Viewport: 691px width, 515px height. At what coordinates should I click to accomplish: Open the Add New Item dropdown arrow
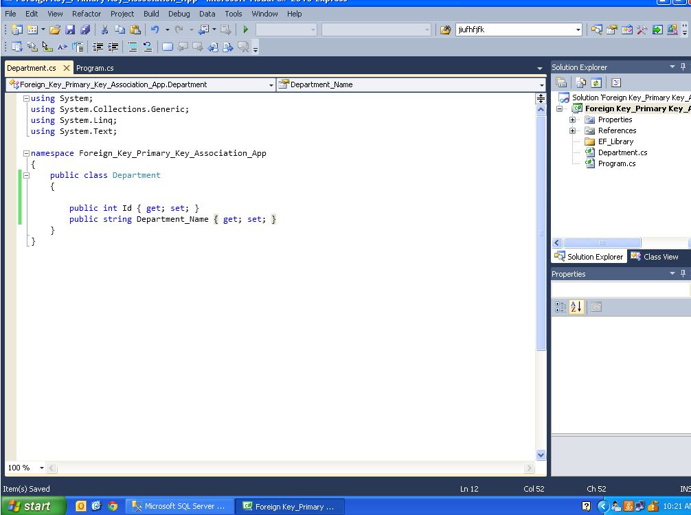(43, 30)
